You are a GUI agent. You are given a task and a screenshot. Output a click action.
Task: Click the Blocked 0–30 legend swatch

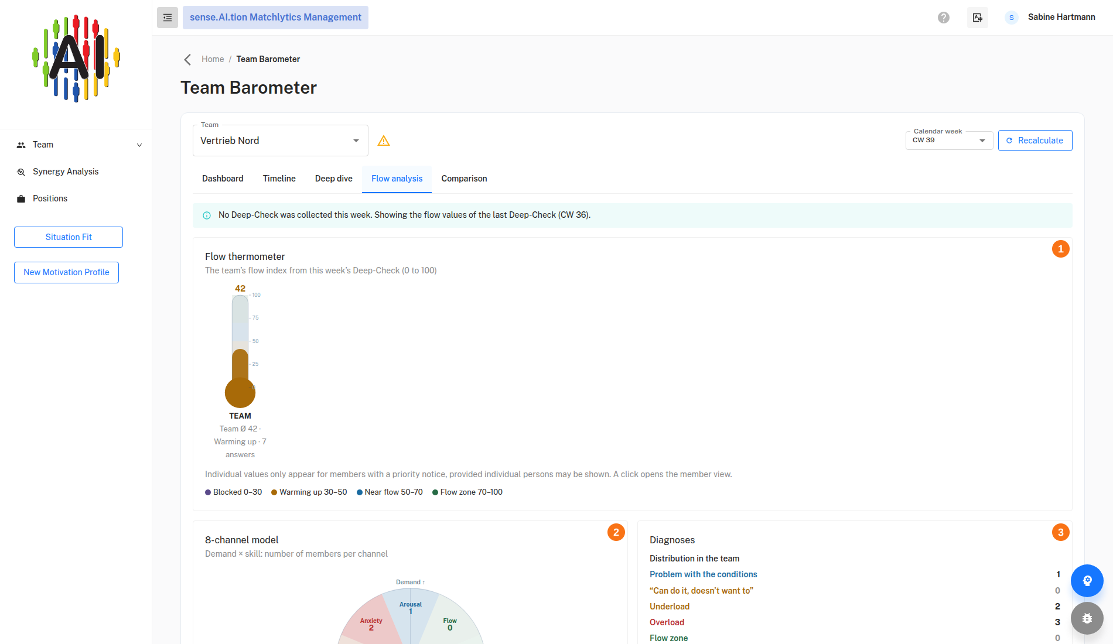coord(208,492)
